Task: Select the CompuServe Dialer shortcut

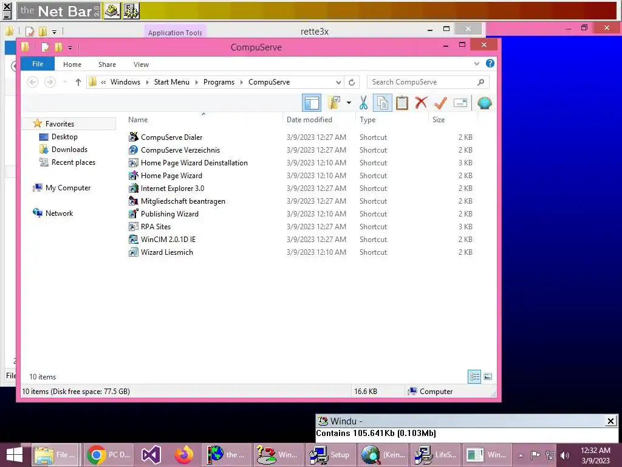Action: (171, 137)
